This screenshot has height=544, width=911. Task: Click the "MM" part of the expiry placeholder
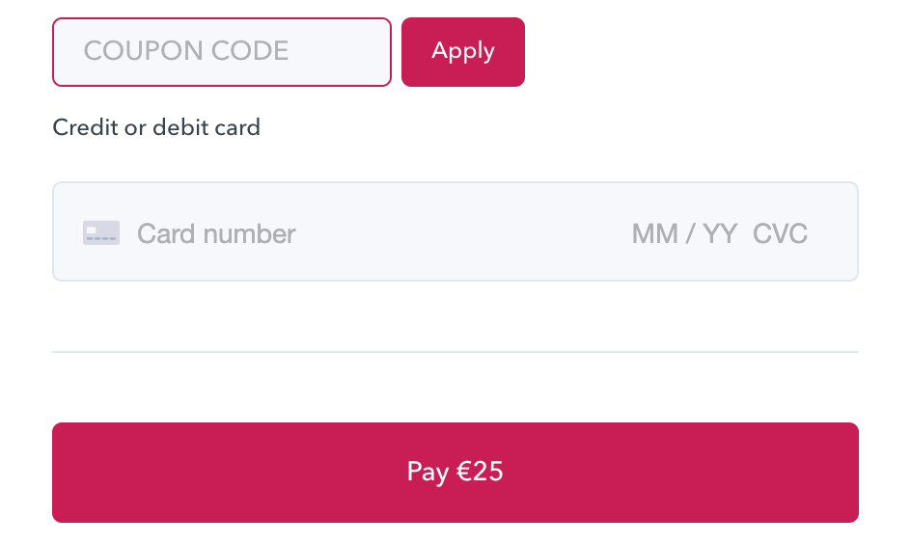pyautogui.click(x=654, y=233)
